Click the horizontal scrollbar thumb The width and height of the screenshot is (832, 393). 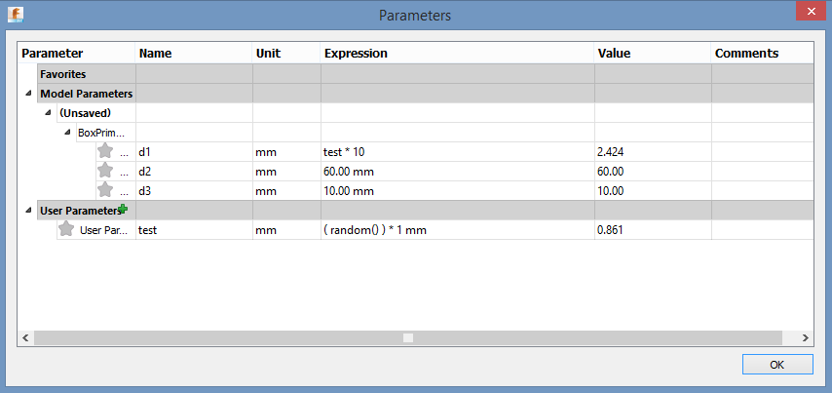tap(408, 337)
